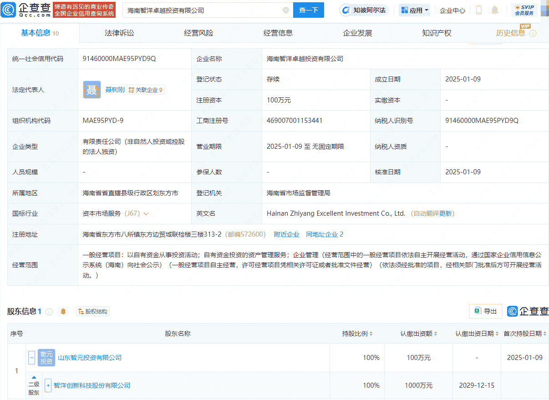This screenshot has width=549, height=400.
Task: Collapse the 山东智元投资有限公司 shareholder row
Action: coord(31,358)
